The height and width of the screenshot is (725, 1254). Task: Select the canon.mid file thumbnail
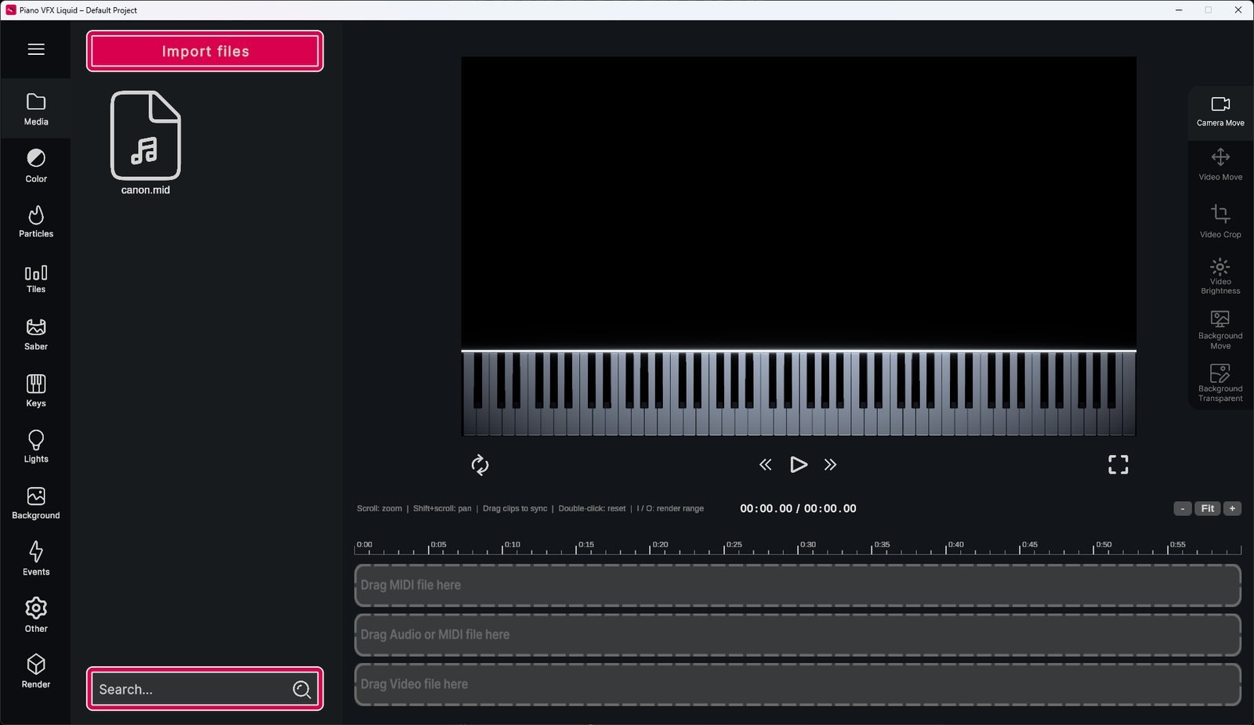(146, 142)
